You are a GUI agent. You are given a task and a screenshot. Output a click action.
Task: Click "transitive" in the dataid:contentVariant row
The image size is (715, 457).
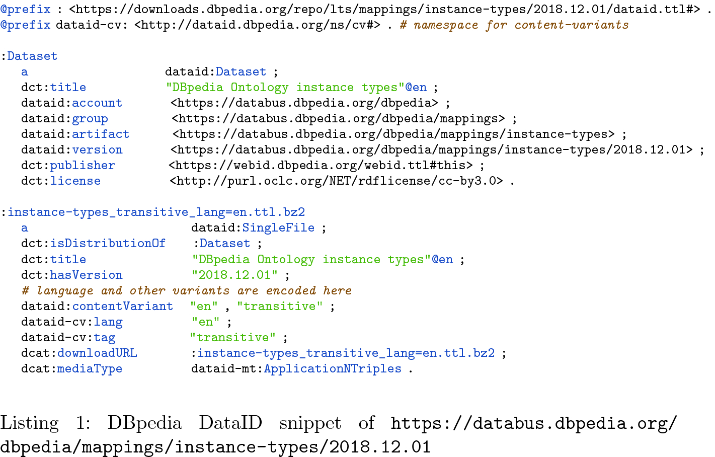click(x=280, y=306)
